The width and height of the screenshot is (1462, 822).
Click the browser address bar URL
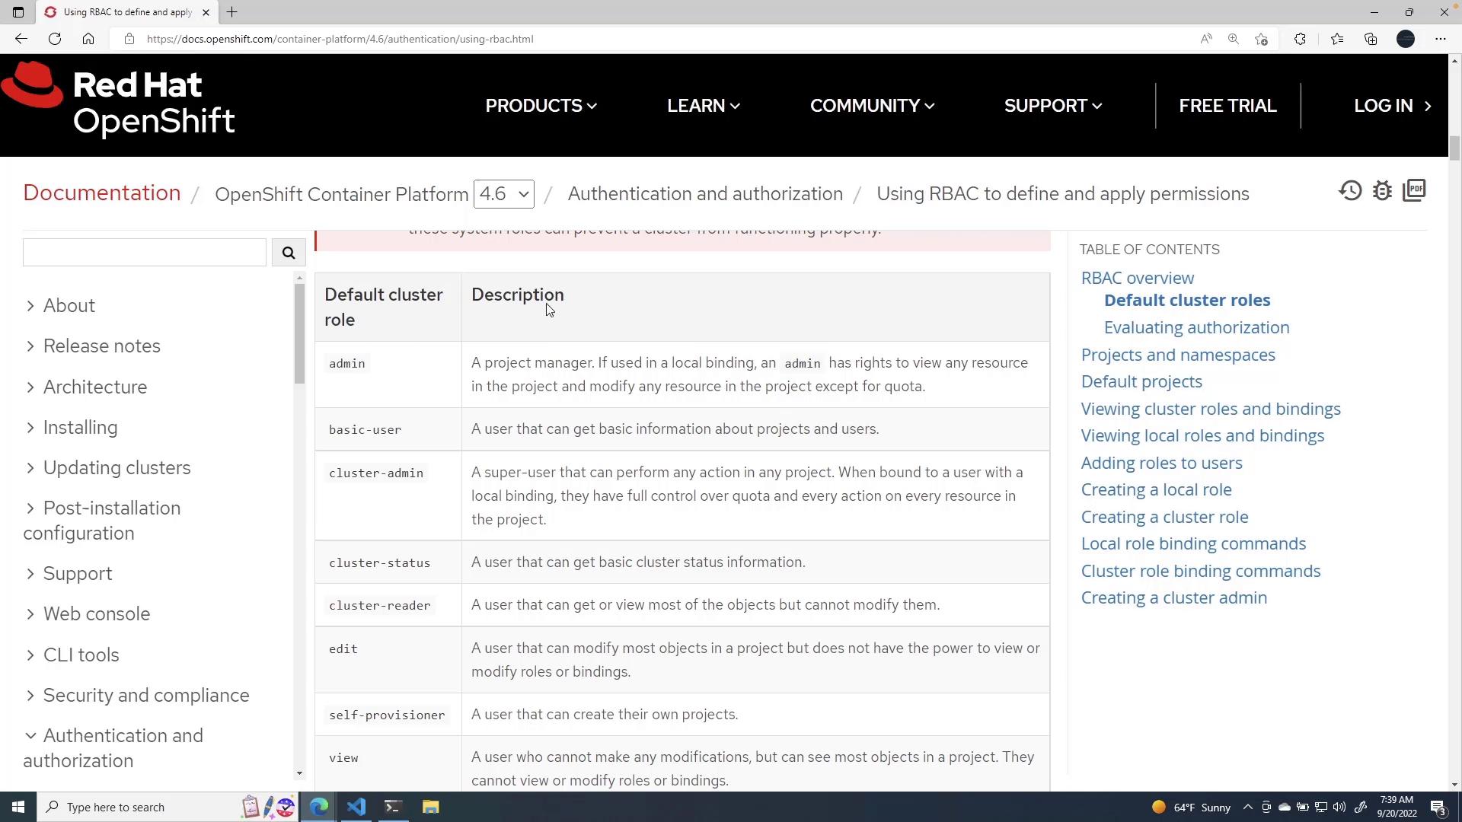tap(340, 39)
